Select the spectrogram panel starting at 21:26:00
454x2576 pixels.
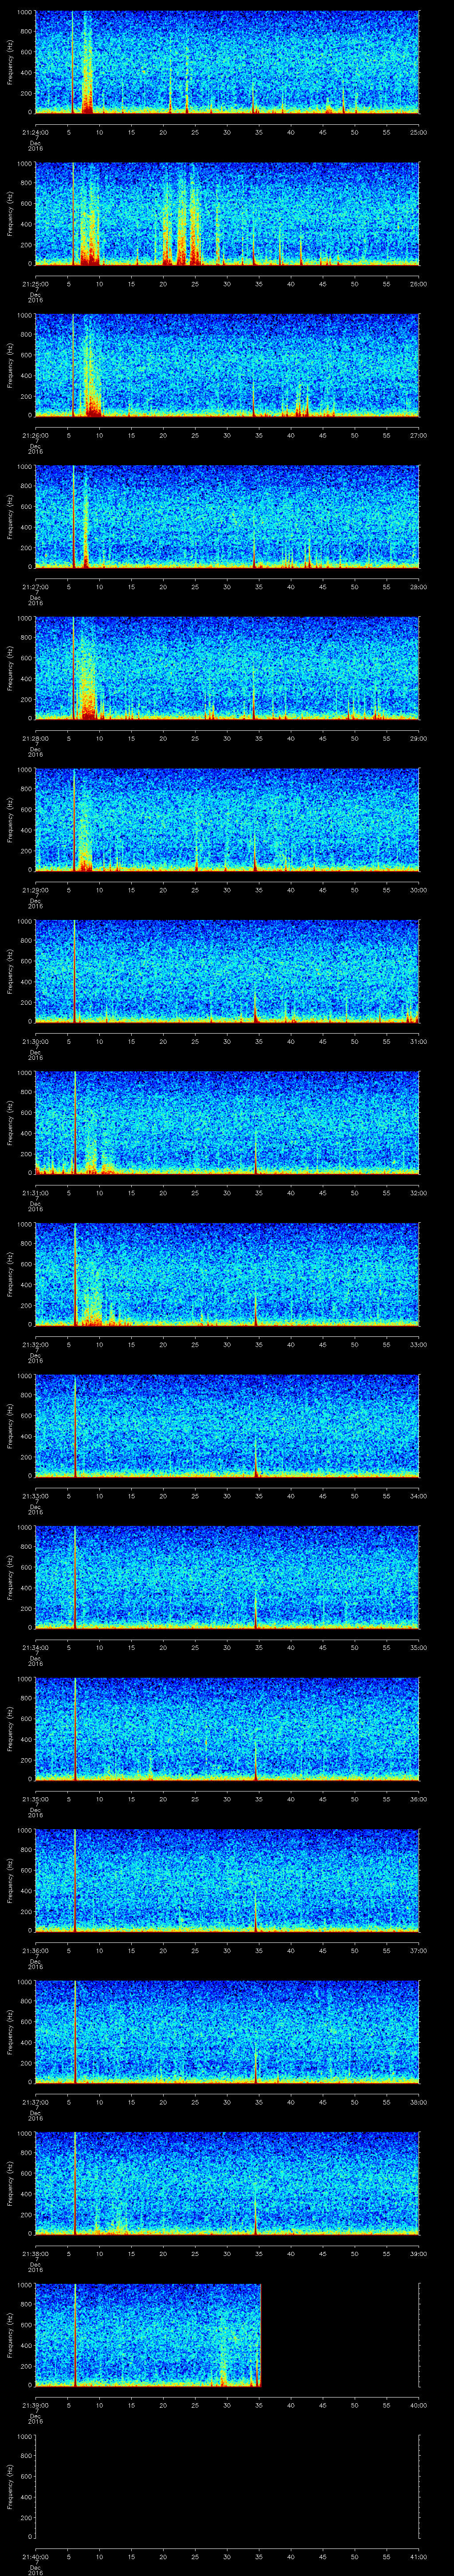(227, 365)
